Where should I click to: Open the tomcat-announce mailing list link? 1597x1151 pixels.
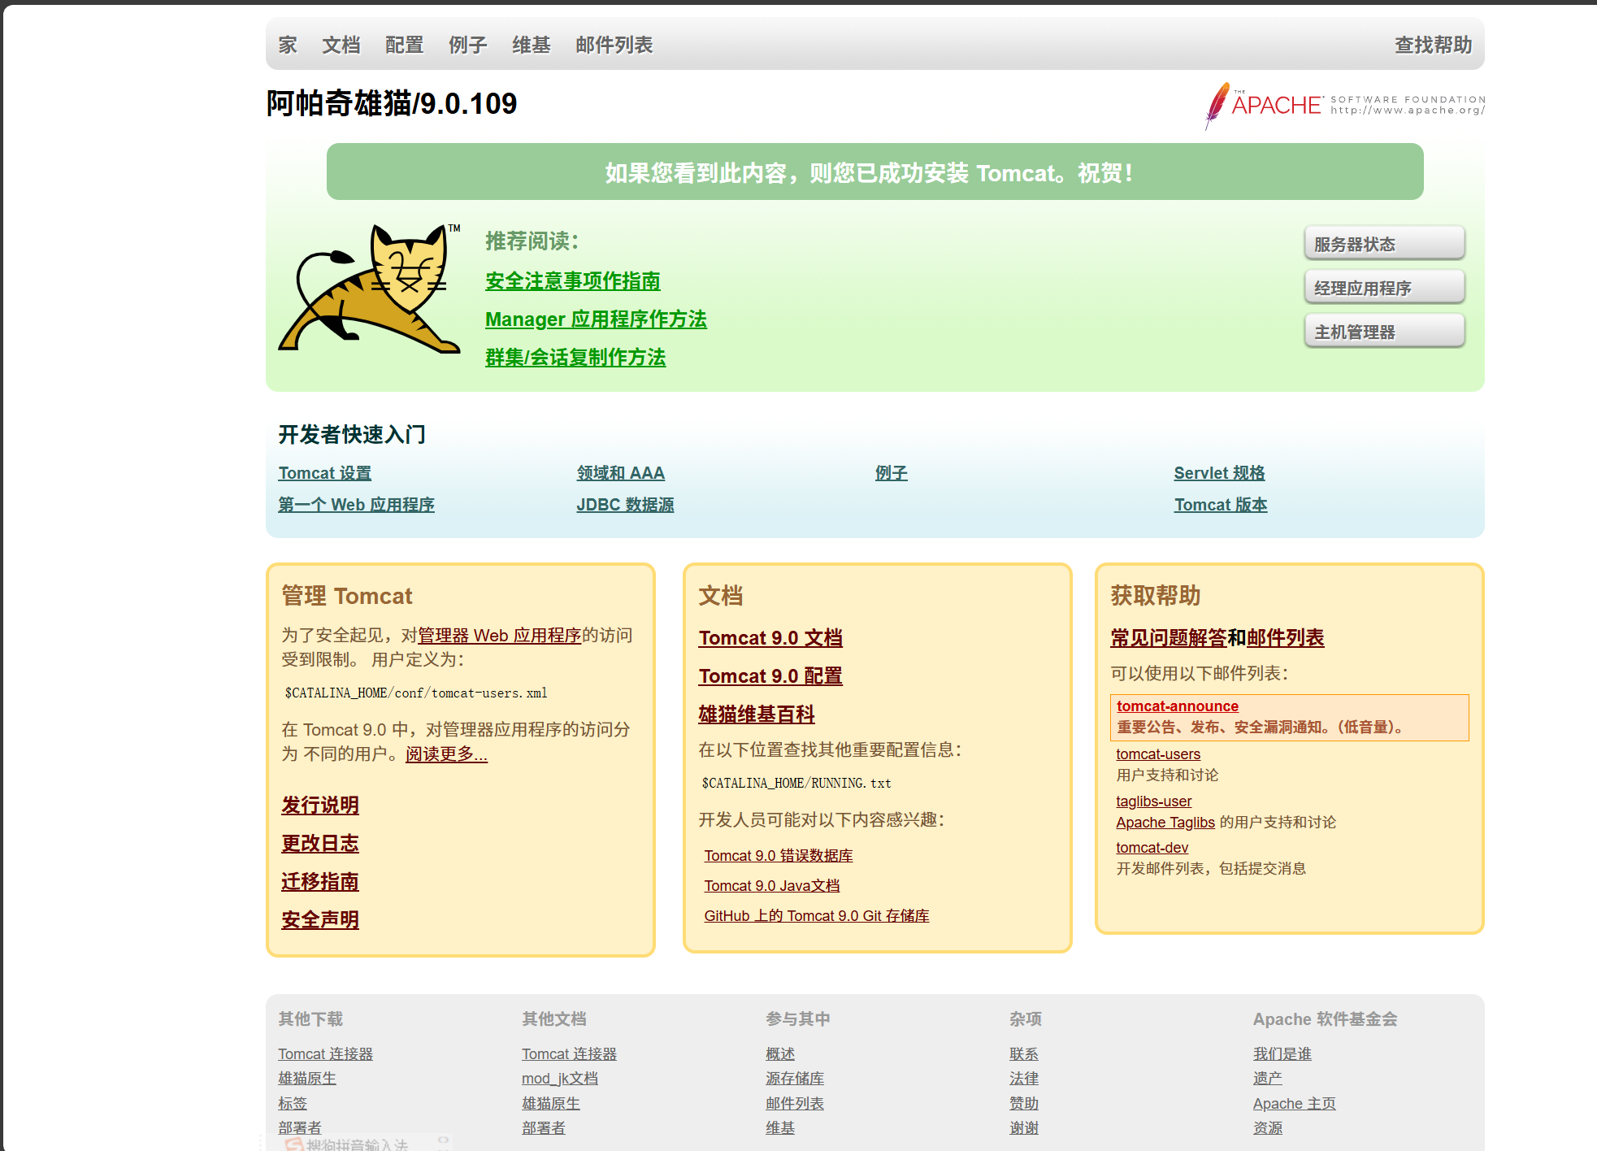point(1178,706)
